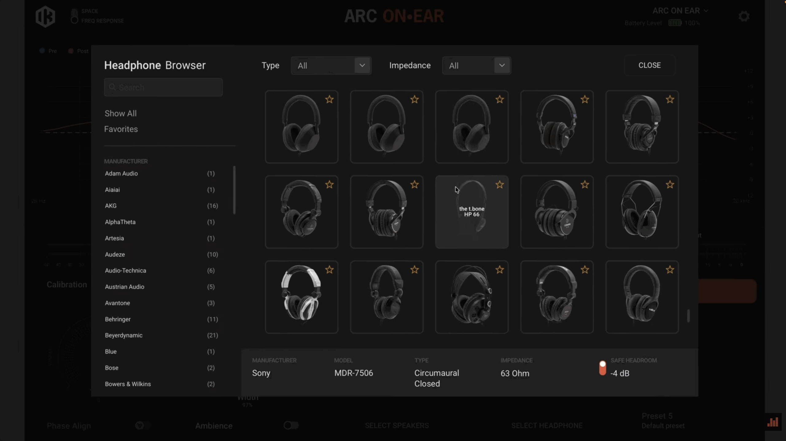The height and width of the screenshot is (441, 786).
Task: Open Favorites list
Action: [121, 129]
